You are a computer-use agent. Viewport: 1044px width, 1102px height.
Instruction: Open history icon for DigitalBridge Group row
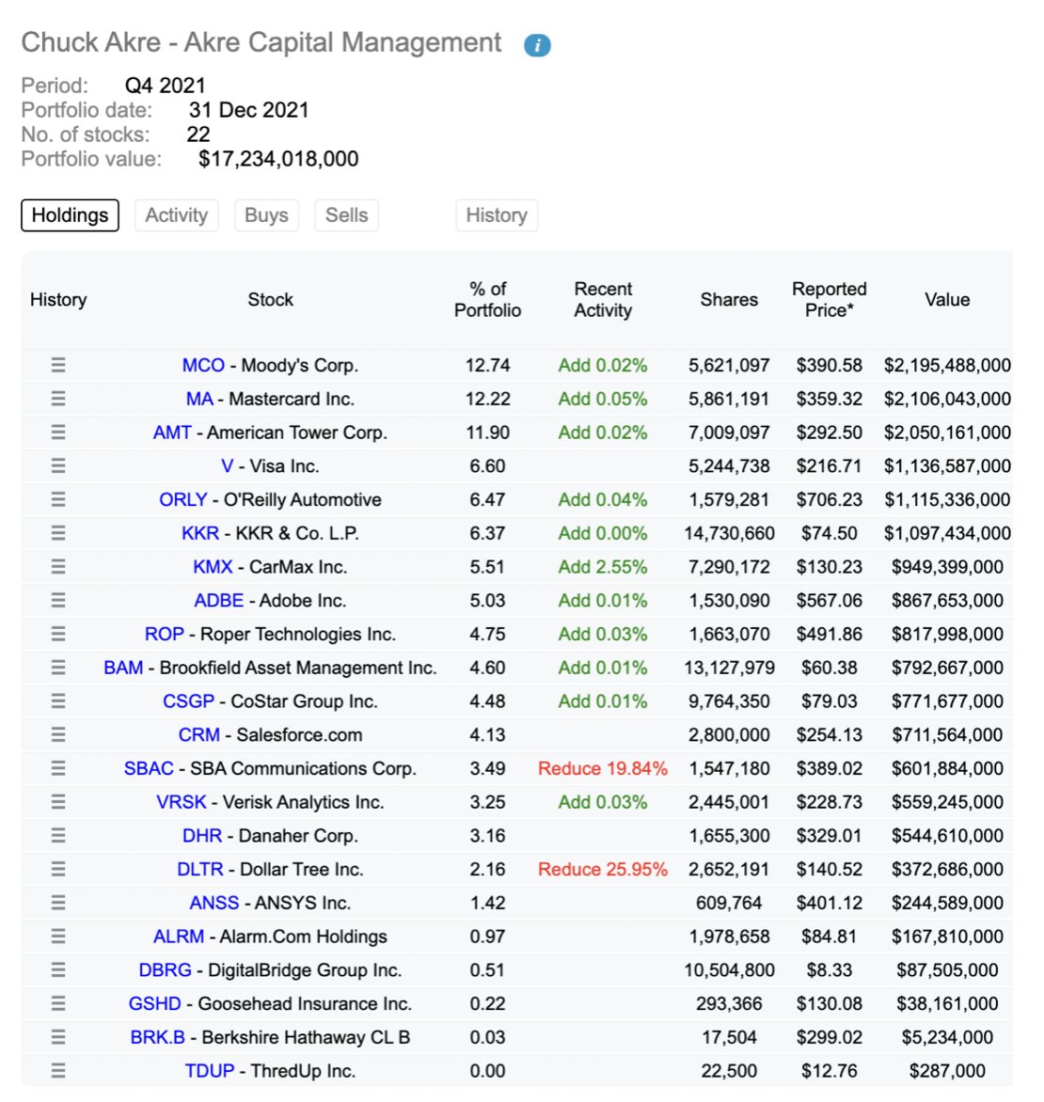pyautogui.click(x=58, y=969)
